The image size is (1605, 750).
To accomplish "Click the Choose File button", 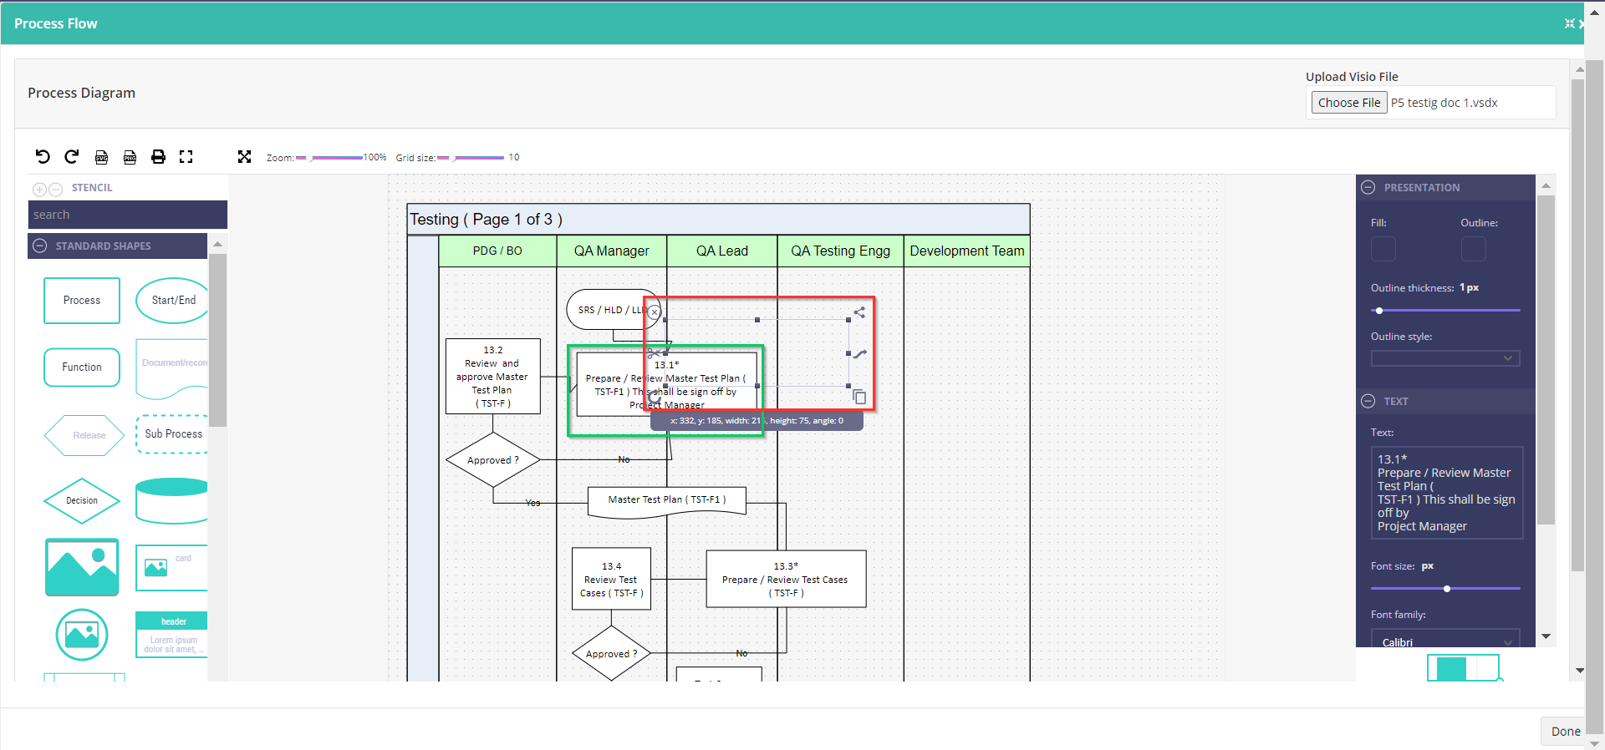I will pyautogui.click(x=1349, y=103).
